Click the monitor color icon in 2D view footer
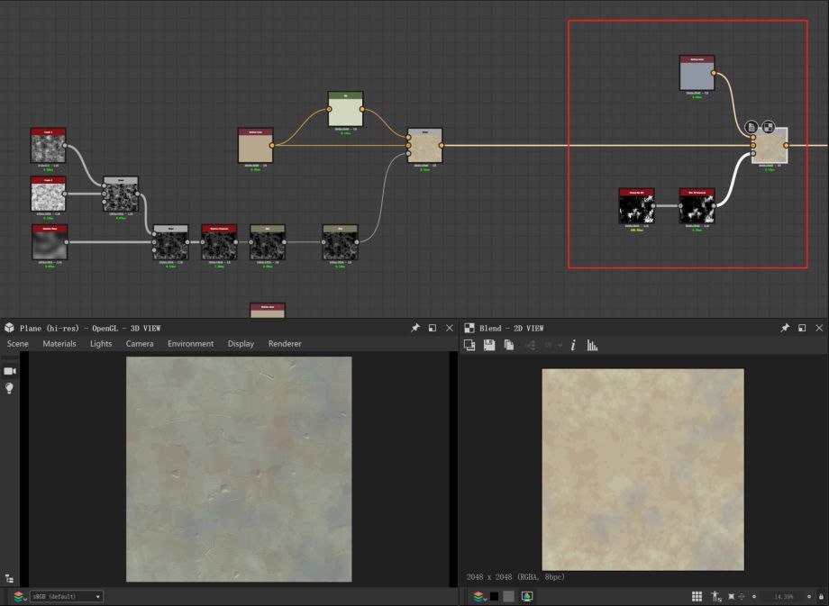Screen dimensions: 829x606 [527, 596]
